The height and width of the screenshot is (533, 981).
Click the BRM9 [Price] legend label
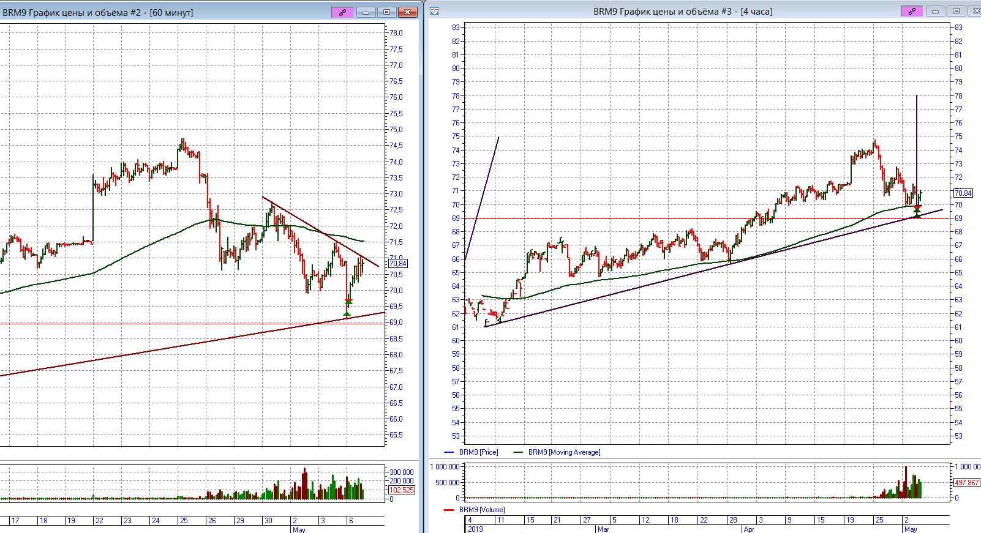(478, 452)
